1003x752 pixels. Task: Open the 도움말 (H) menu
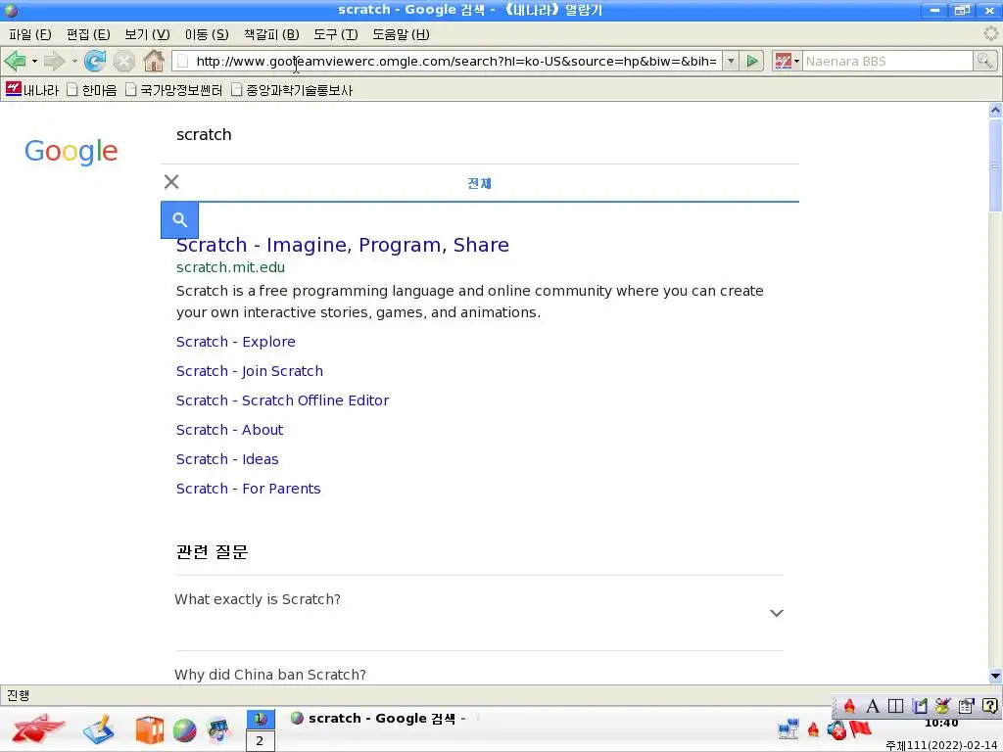pyautogui.click(x=401, y=34)
